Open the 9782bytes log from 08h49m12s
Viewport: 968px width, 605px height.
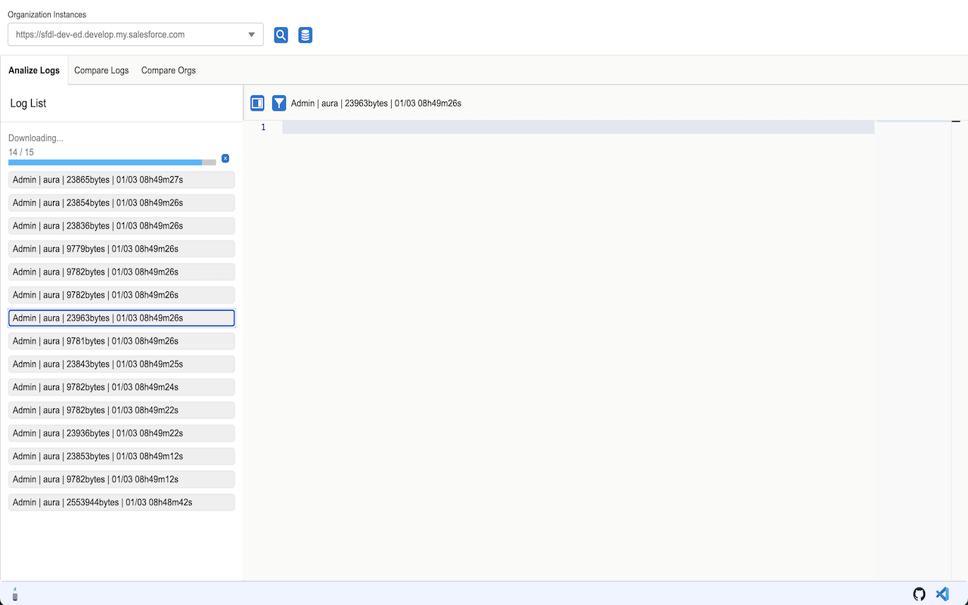pos(122,479)
